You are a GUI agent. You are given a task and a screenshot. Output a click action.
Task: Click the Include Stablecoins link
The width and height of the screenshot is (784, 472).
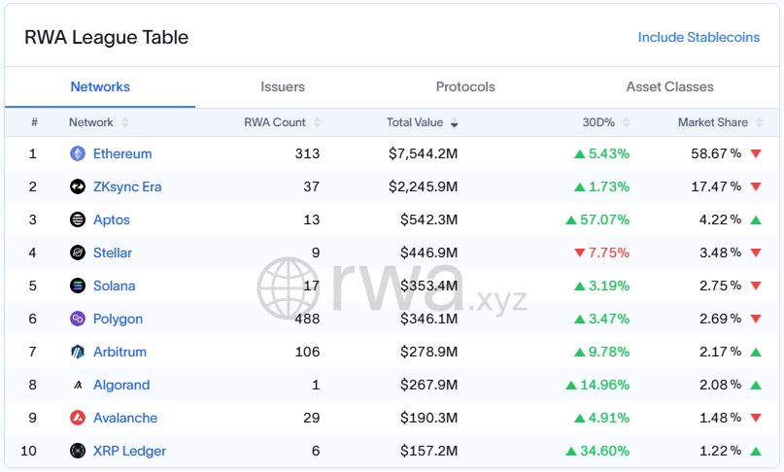[699, 38]
